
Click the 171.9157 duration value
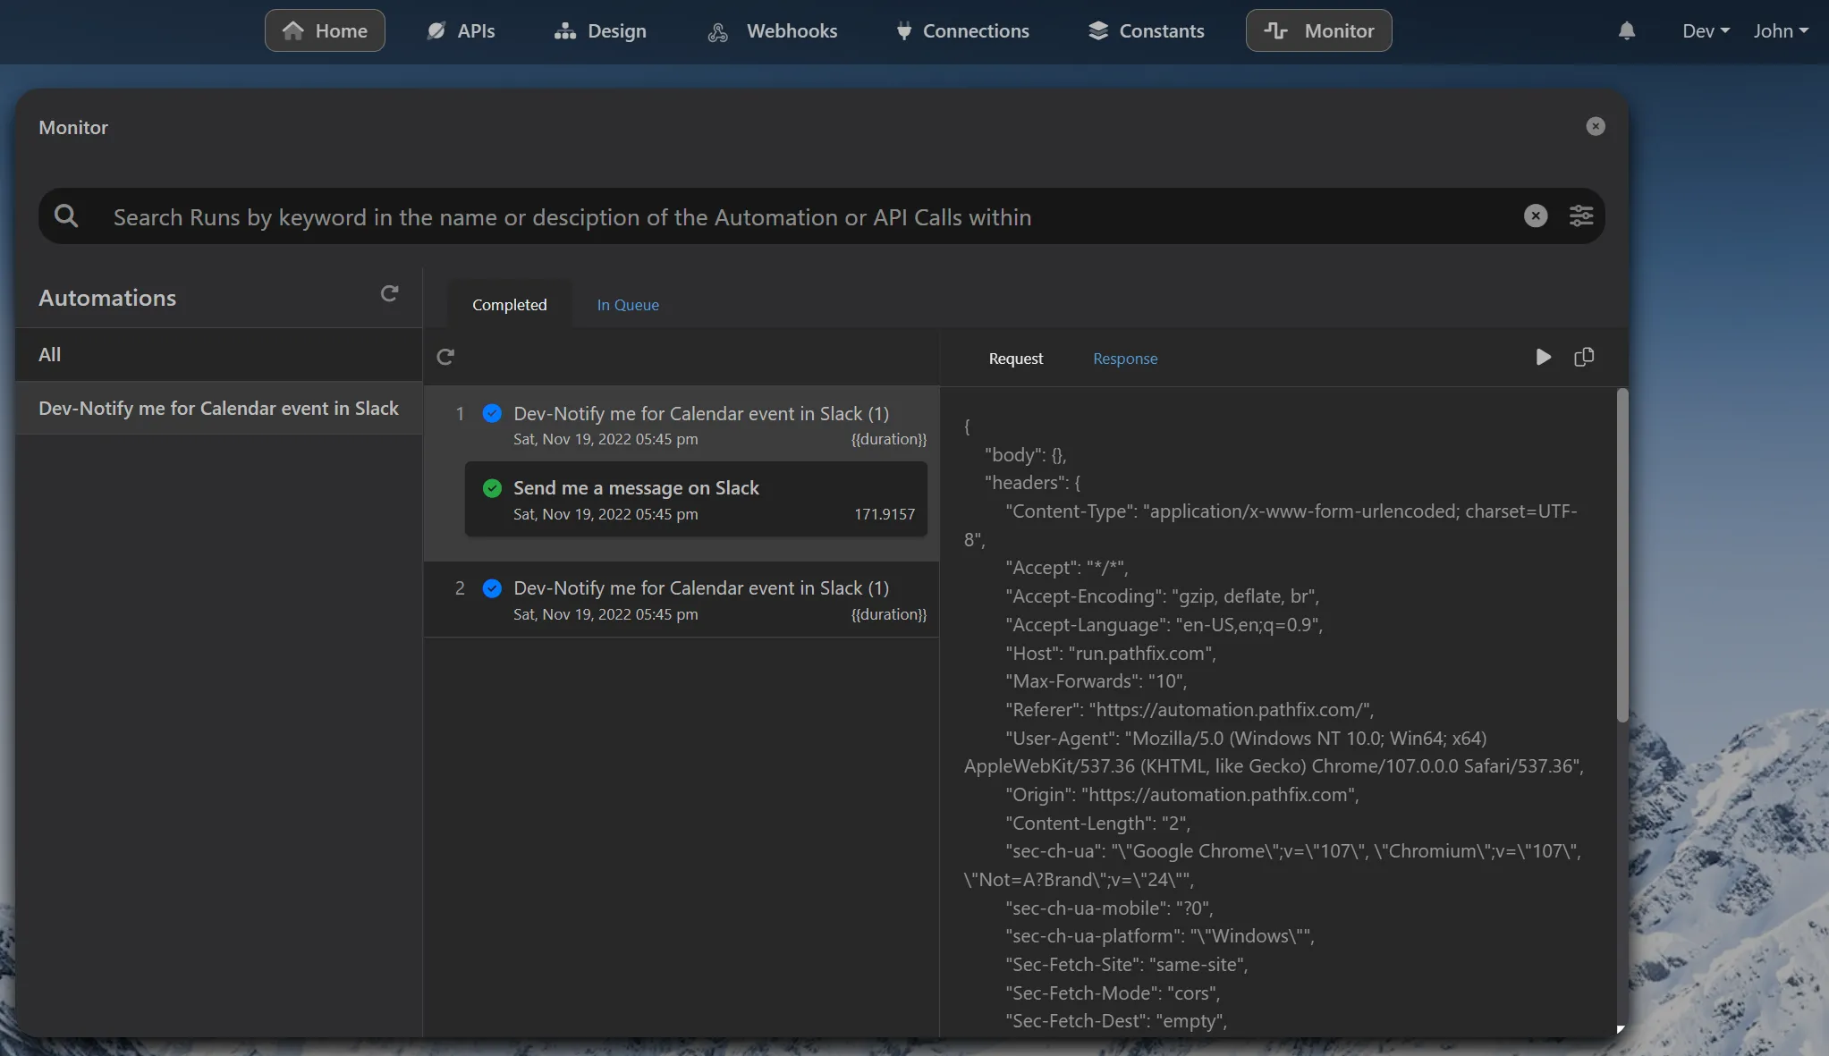(885, 514)
